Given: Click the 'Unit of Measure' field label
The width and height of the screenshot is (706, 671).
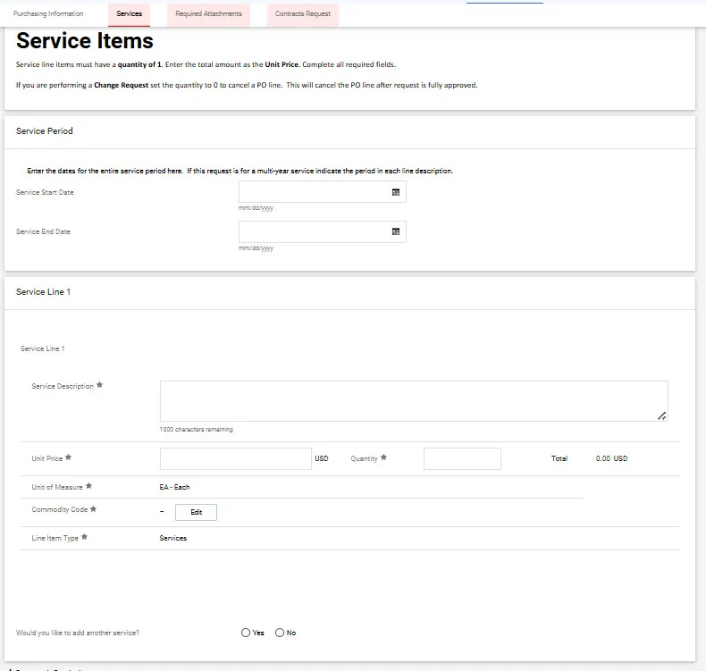Looking at the screenshot, I should pos(57,487).
